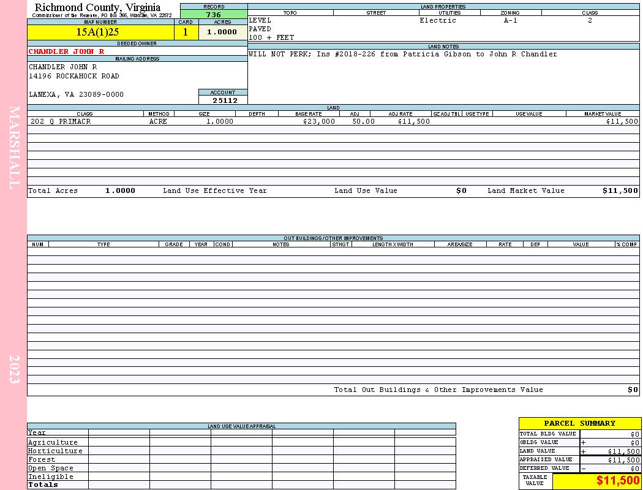
Task: Click LANEXA, VA 23089-0000 text
Action: [76, 94]
